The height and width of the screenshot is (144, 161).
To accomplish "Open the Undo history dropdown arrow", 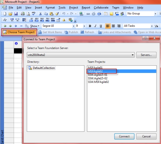I will point(68,14).
